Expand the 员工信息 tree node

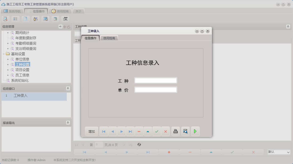pos(8,75)
